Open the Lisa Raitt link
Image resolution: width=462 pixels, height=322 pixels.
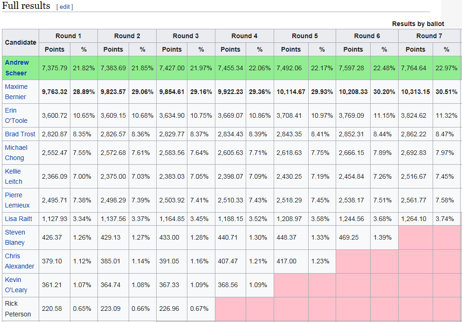19,219
